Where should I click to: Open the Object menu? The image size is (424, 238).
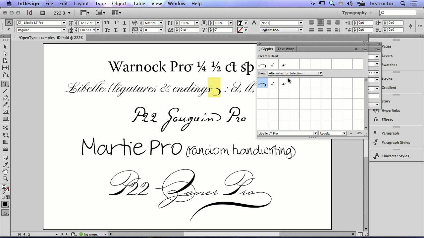point(119,4)
